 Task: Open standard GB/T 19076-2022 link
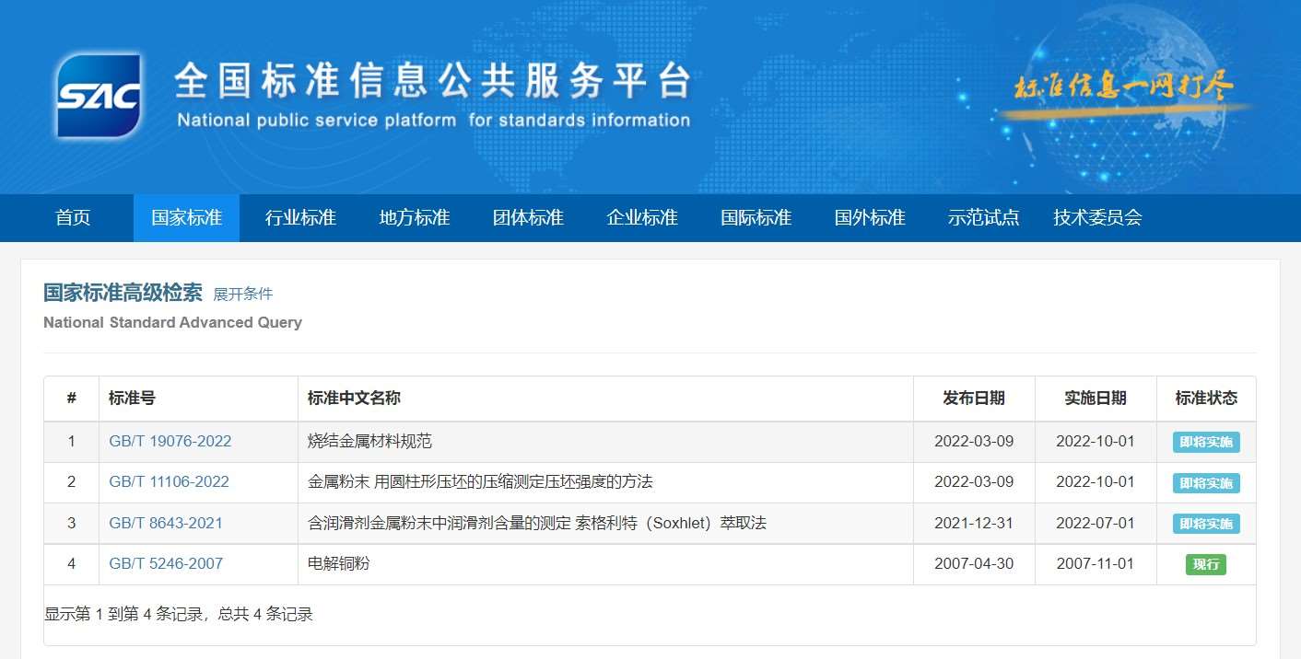click(x=170, y=442)
